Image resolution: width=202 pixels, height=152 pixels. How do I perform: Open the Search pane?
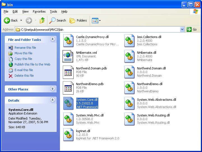[x=57, y=20]
